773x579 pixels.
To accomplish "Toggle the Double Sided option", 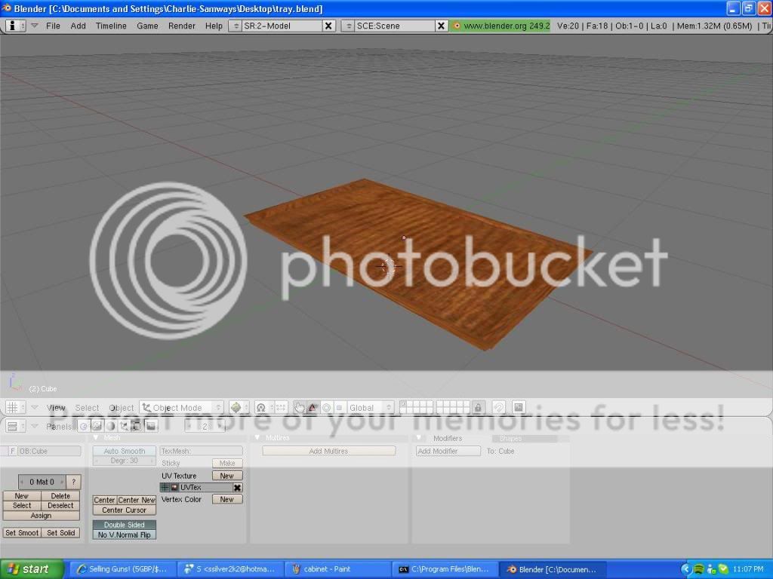I will pos(125,525).
